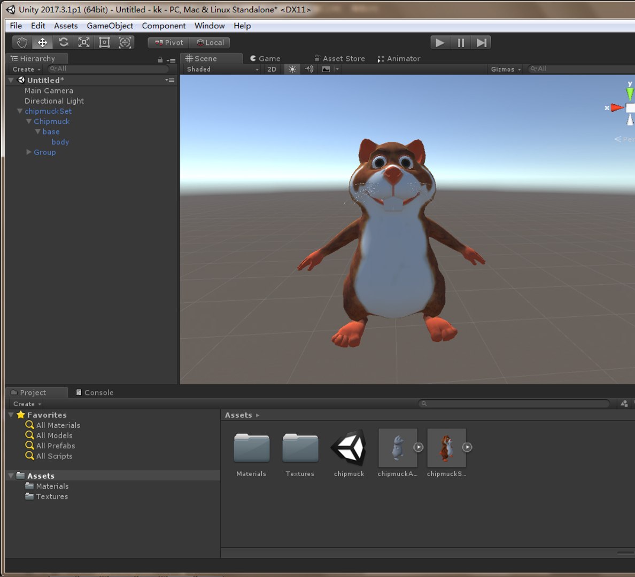Image resolution: width=635 pixels, height=577 pixels.
Task: Open scene effects dropdown arrow
Action: [337, 69]
